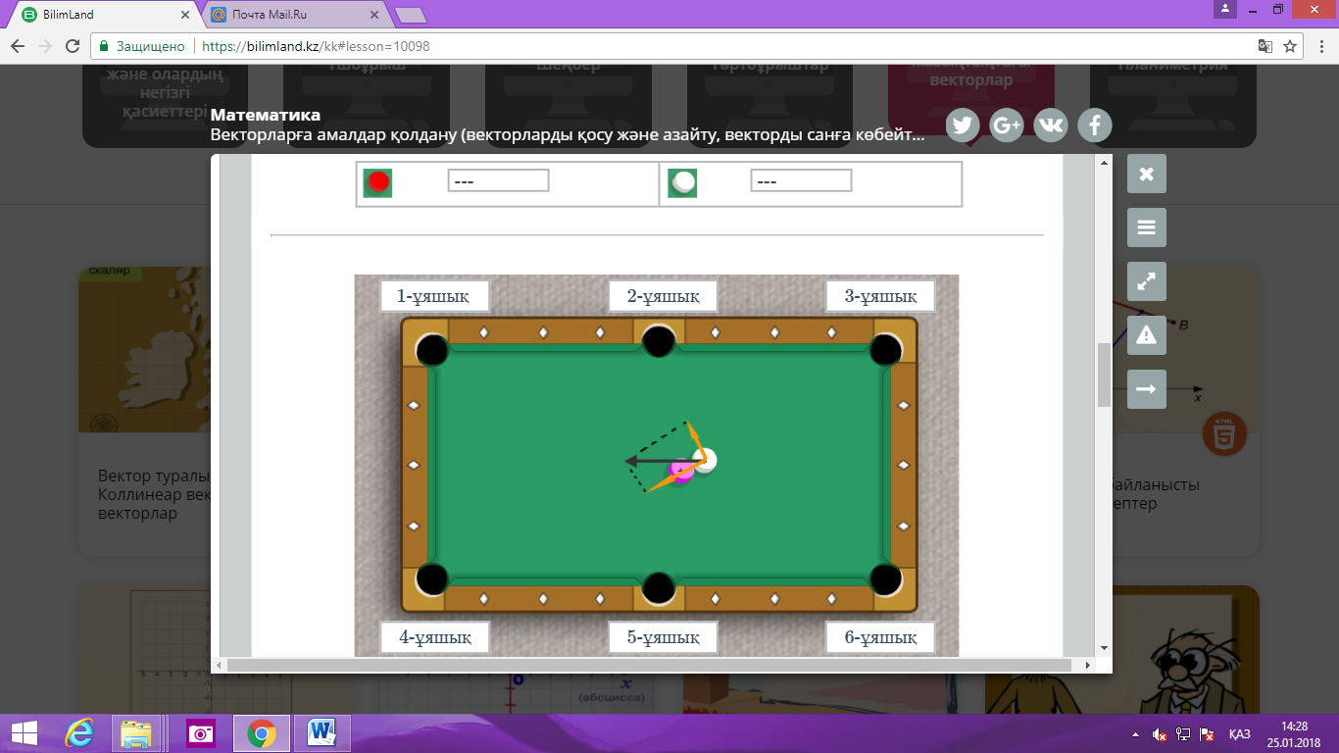Open Microsoft Word from the taskbar

click(321, 733)
